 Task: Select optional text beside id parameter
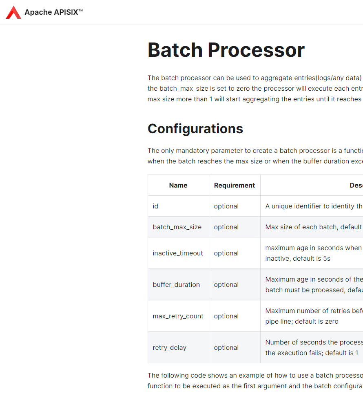coord(226,206)
